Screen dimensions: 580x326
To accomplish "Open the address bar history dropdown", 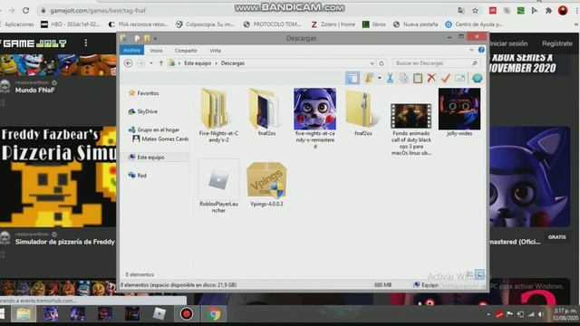I will click(372, 63).
